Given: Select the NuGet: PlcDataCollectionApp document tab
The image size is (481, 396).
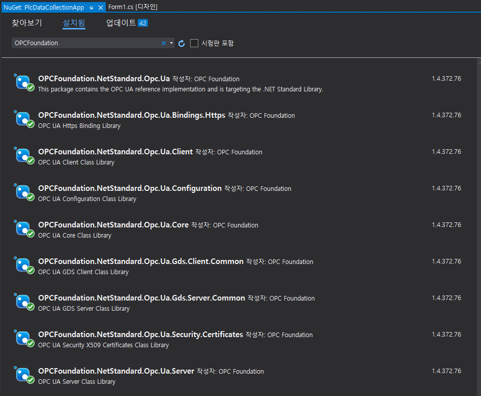Looking at the screenshot, I should (44, 7).
